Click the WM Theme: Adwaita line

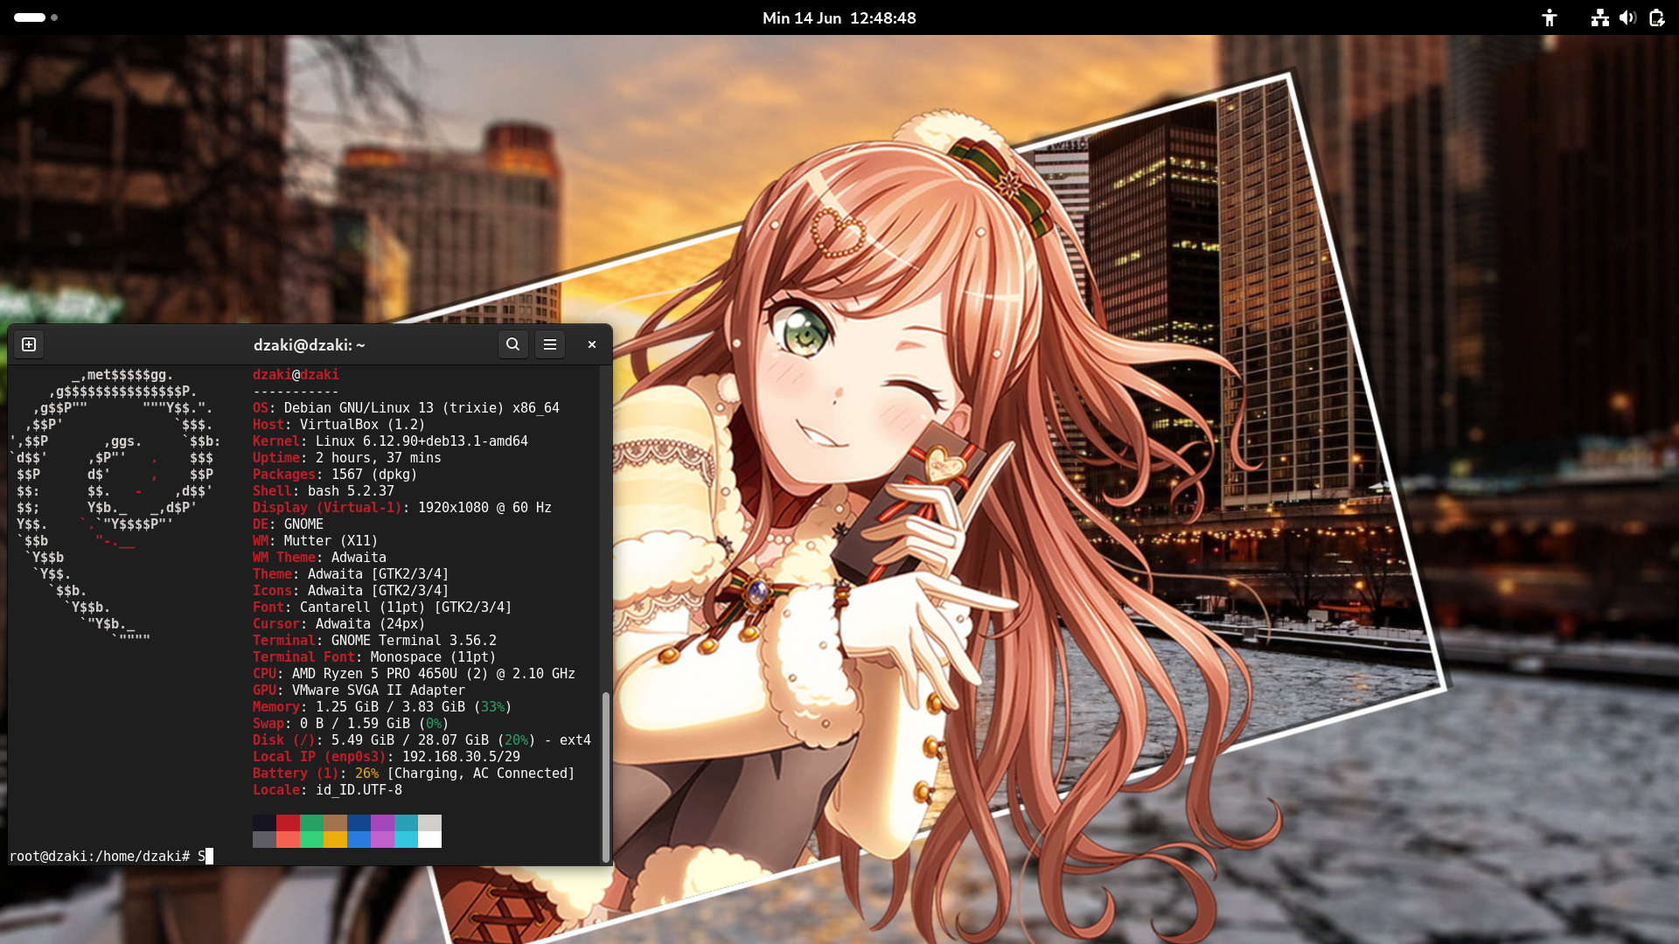pos(319,558)
